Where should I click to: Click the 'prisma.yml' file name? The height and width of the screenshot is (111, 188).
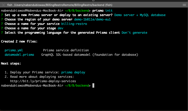pos(14,50)
